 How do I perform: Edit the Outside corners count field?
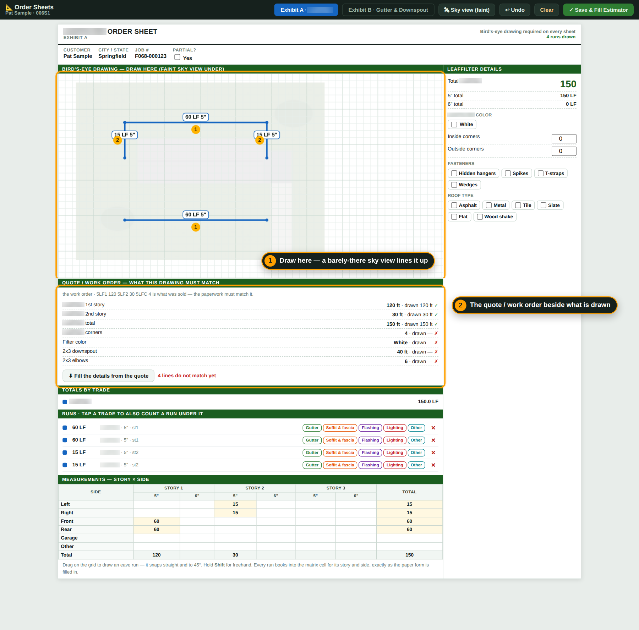pos(564,151)
